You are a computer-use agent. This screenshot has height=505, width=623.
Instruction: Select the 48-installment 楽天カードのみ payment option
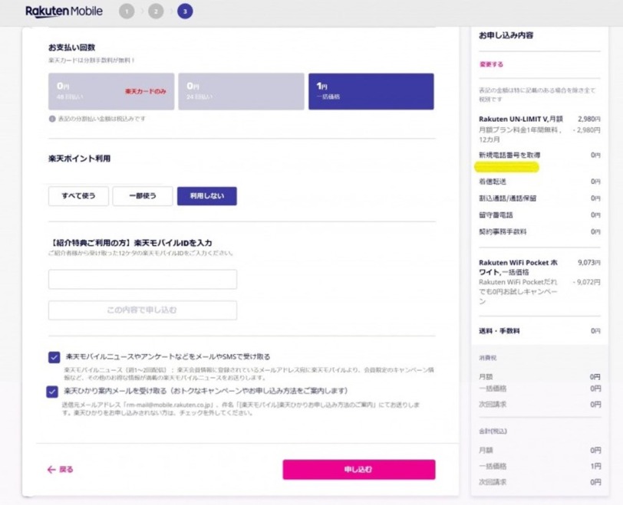tap(111, 91)
